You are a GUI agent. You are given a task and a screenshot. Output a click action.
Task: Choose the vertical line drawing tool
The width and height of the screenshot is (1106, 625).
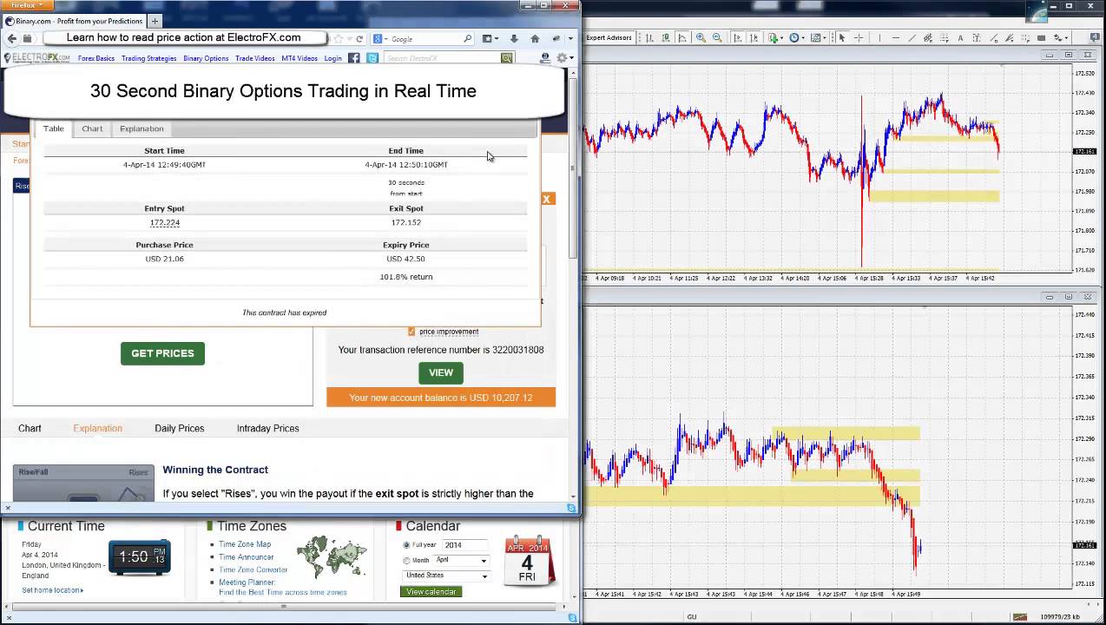879,38
